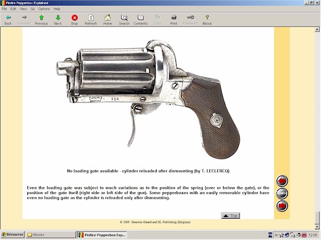This screenshot has width=321, height=240.
Task: Click the pepperbox revolver photo
Action: 148,99
